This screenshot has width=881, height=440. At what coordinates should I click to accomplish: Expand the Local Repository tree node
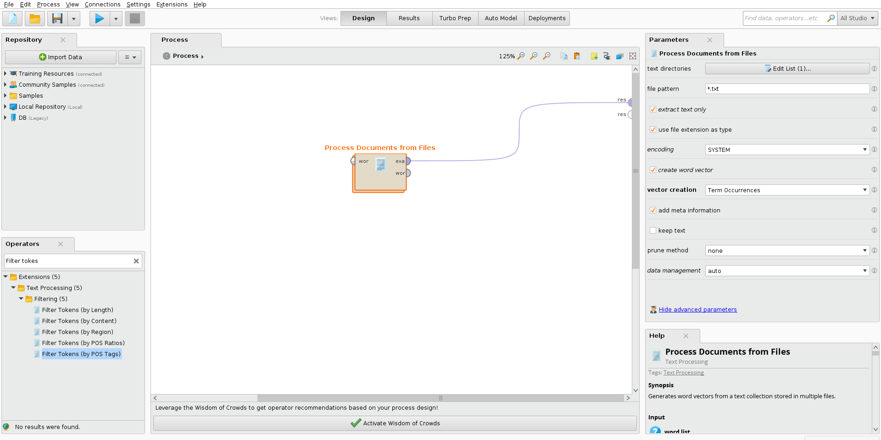pos(5,106)
